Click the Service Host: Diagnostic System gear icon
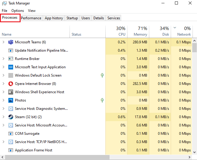The image size is (197, 160). pyautogui.click(x=11, y=109)
